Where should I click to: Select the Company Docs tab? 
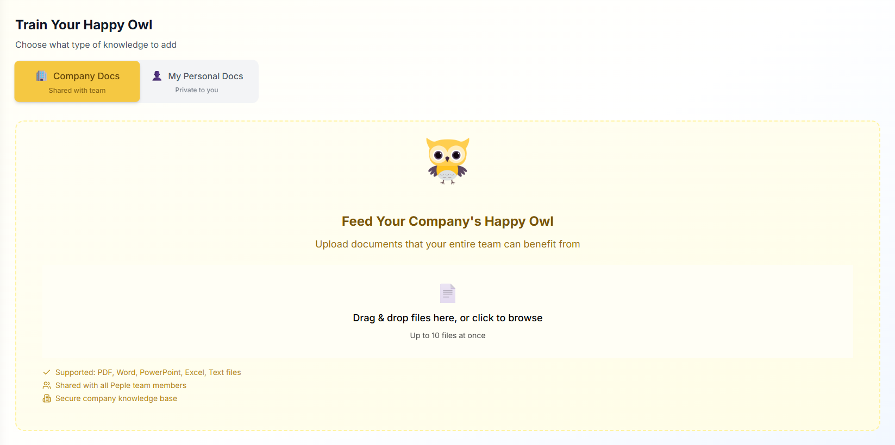pos(77,81)
